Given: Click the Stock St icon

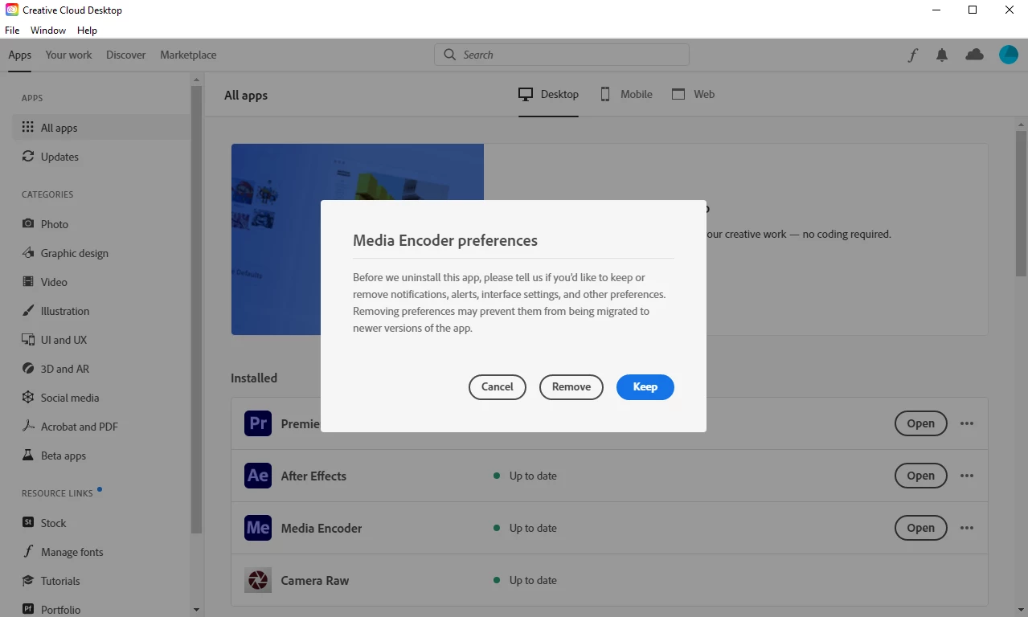Looking at the screenshot, I should 28,522.
